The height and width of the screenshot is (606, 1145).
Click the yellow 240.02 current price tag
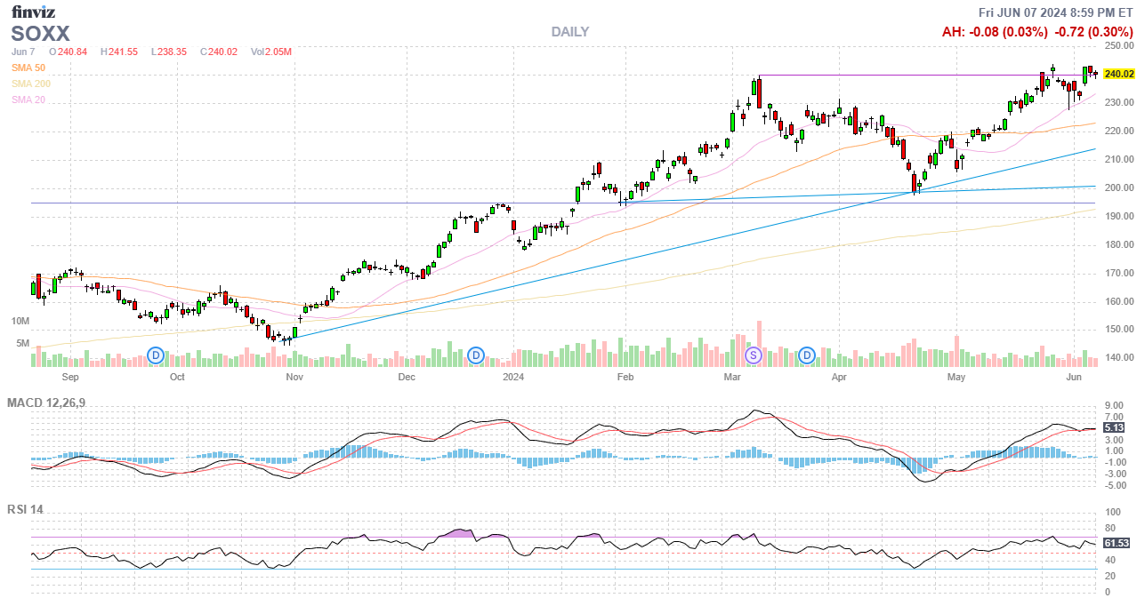[1118, 74]
